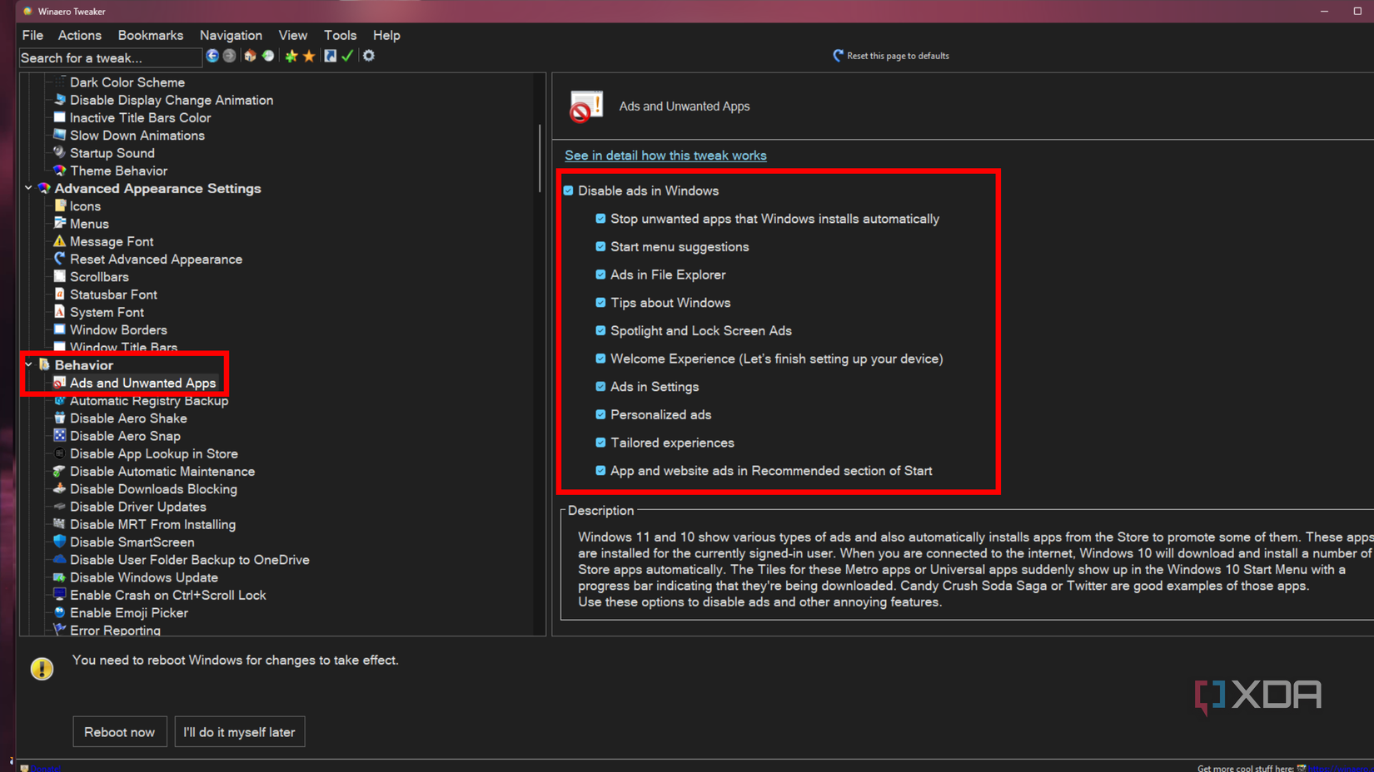1374x772 pixels.
Task: Click the Ads and Unwanted Apps header icon
Action: pos(585,106)
